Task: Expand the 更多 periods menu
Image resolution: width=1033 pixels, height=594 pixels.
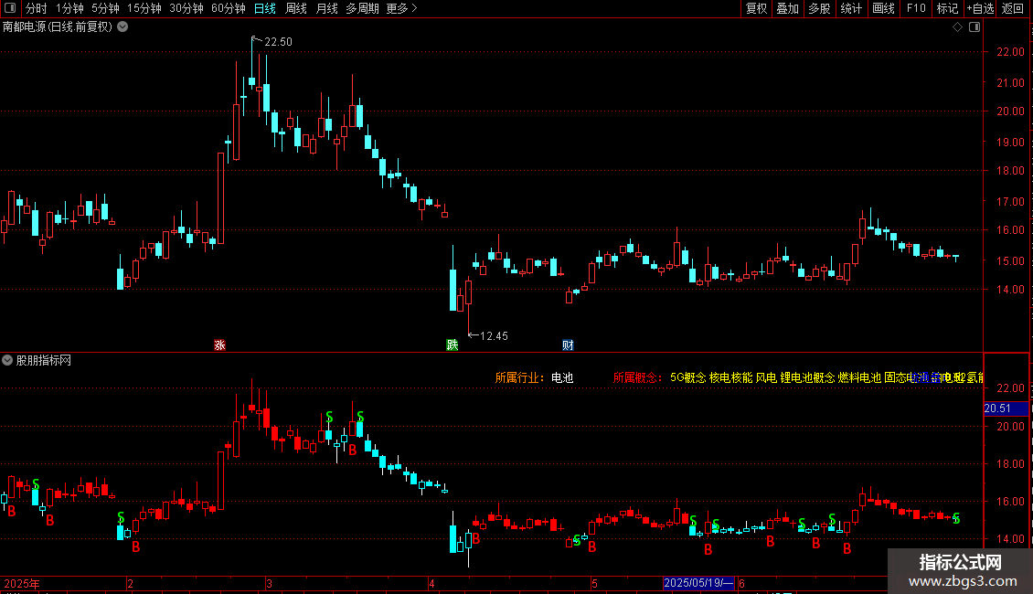Action: 401,8
